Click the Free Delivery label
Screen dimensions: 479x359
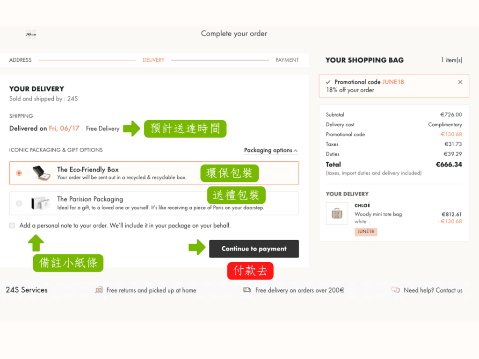tap(102, 129)
